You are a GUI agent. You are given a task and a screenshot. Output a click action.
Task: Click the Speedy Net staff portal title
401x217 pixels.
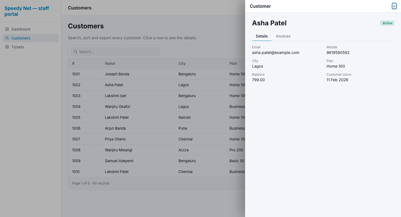pyautogui.click(x=27, y=11)
